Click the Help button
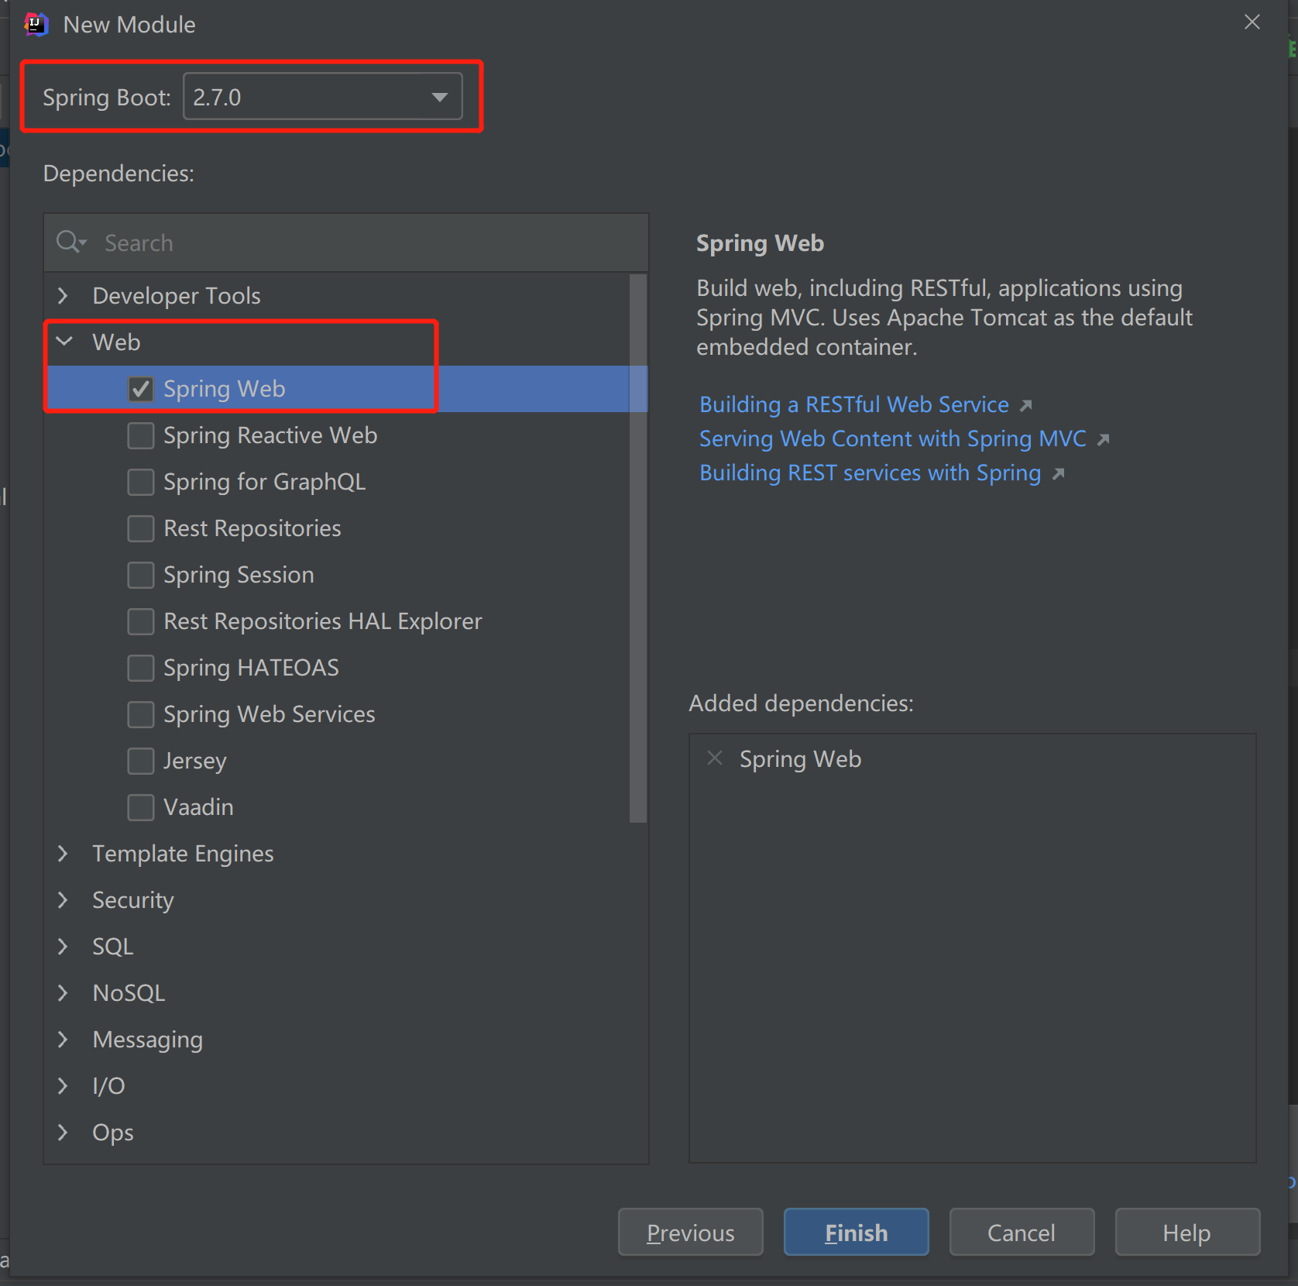Viewport: 1298px width, 1286px height. [x=1188, y=1232]
